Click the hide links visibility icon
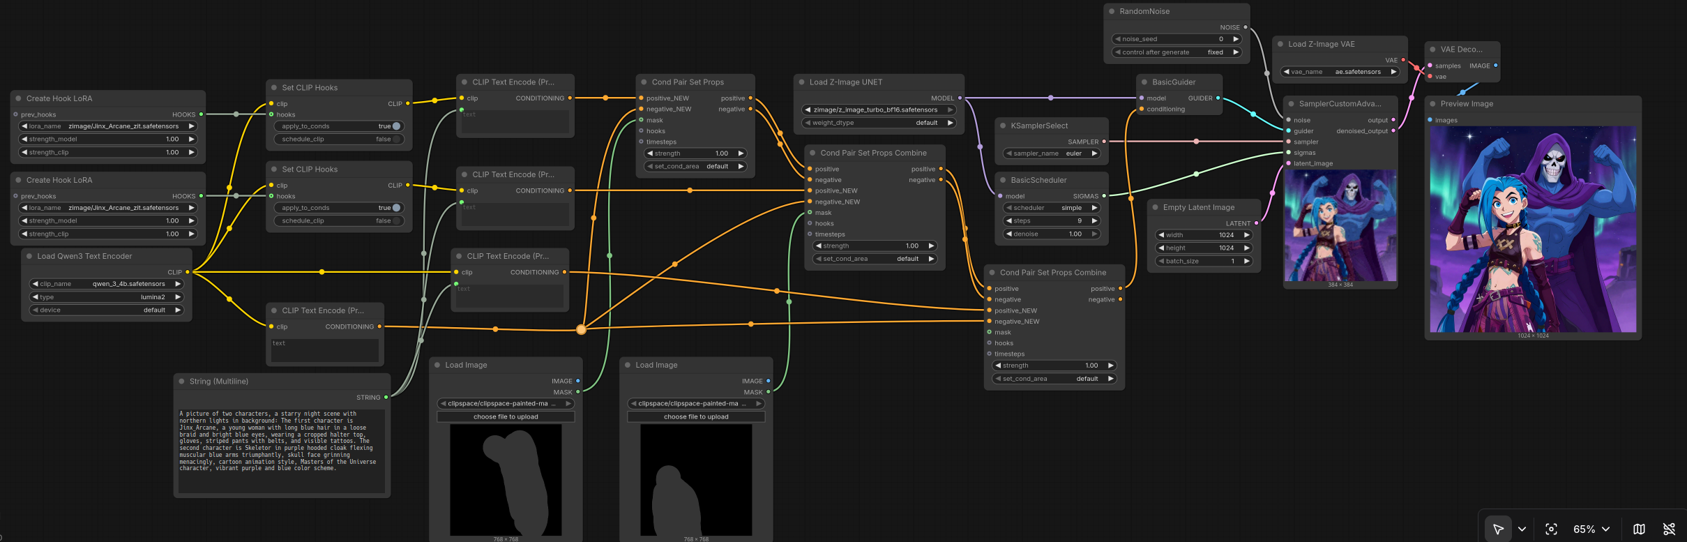The width and height of the screenshot is (1687, 542). pyautogui.click(x=1669, y=529)
